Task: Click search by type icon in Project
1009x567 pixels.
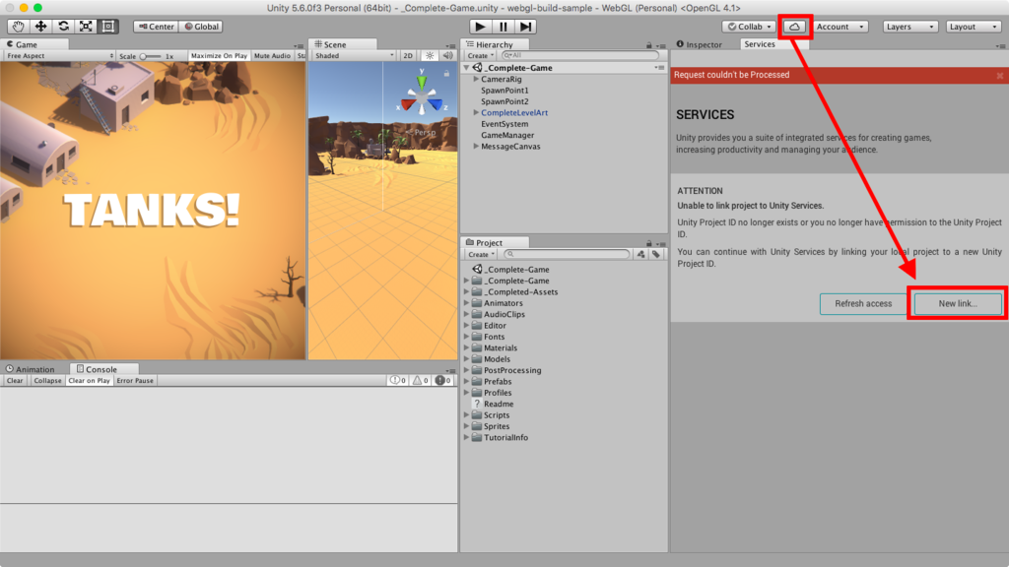Action: [640, 255]
